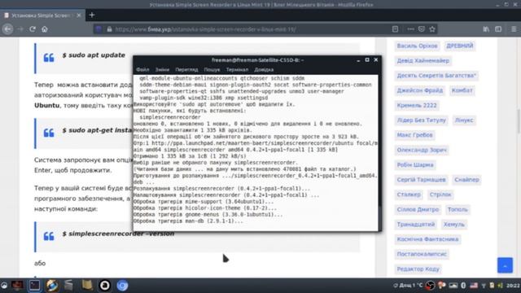Image resolution: width=521 pixels, height=293 pixels.
Task: Click the Firefox forward arrow
Action: coord(20,29)
